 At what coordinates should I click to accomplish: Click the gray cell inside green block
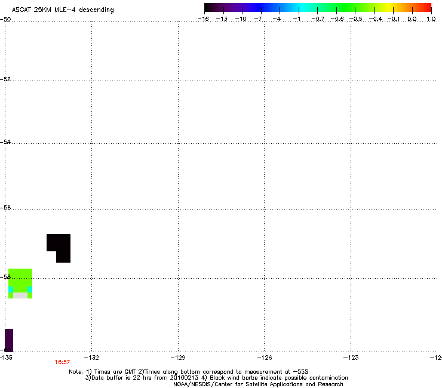pos(20,295)
